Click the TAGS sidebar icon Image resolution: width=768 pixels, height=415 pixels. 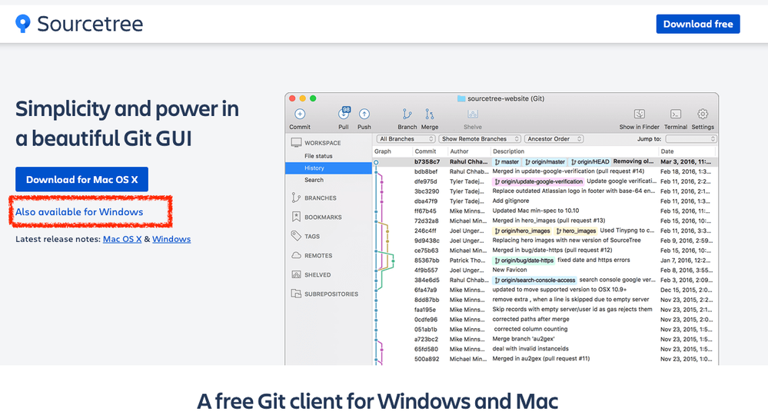tap(296, 236)
